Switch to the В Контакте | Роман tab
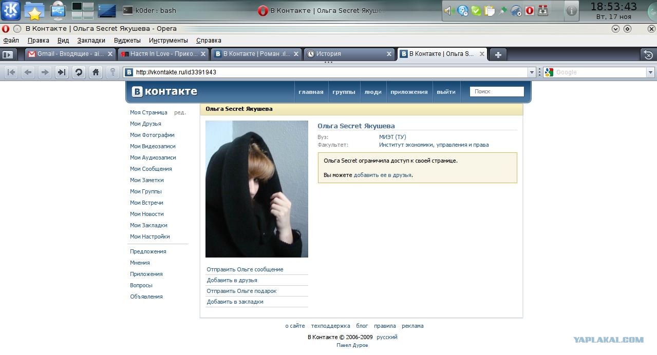The width and height of the screenshot is (657, 355). pyautogui.click(x=256, y=54)
